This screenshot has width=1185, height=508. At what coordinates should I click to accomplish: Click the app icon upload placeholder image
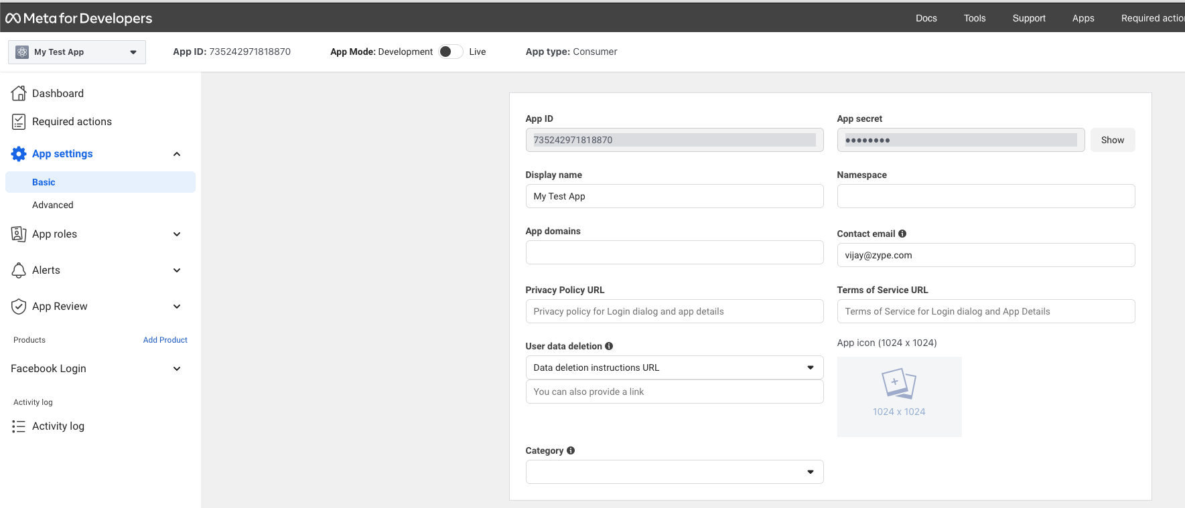click(x=899, y=397)
